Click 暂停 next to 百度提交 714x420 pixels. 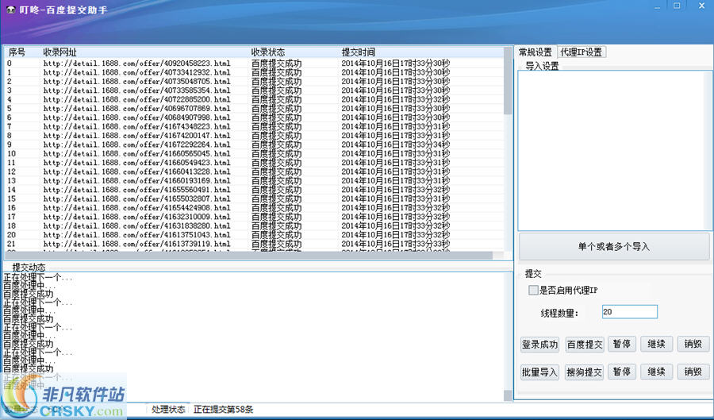(x=622, y=344)
